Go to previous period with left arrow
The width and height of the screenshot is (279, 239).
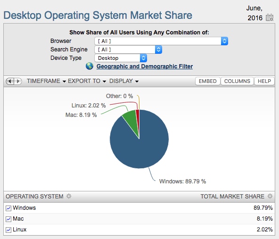(10, 81)
